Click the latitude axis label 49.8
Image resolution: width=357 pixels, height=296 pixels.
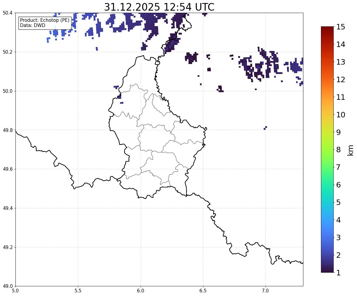pyautogui.click(x=7, y=130)
